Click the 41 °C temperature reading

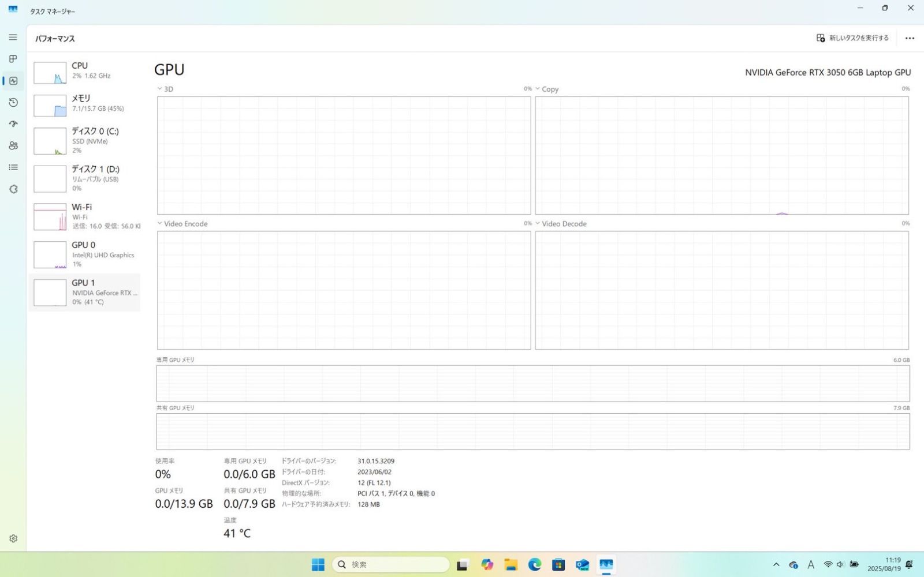click(x=237, y=533)
